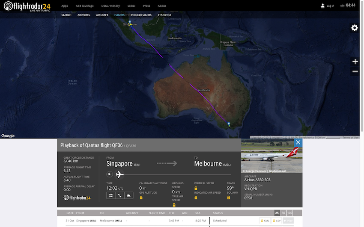The height and width of the screenshot is (227, 364).
Task: Open the Qantas aircraft photo thumbnail
Action: (272, 156)
